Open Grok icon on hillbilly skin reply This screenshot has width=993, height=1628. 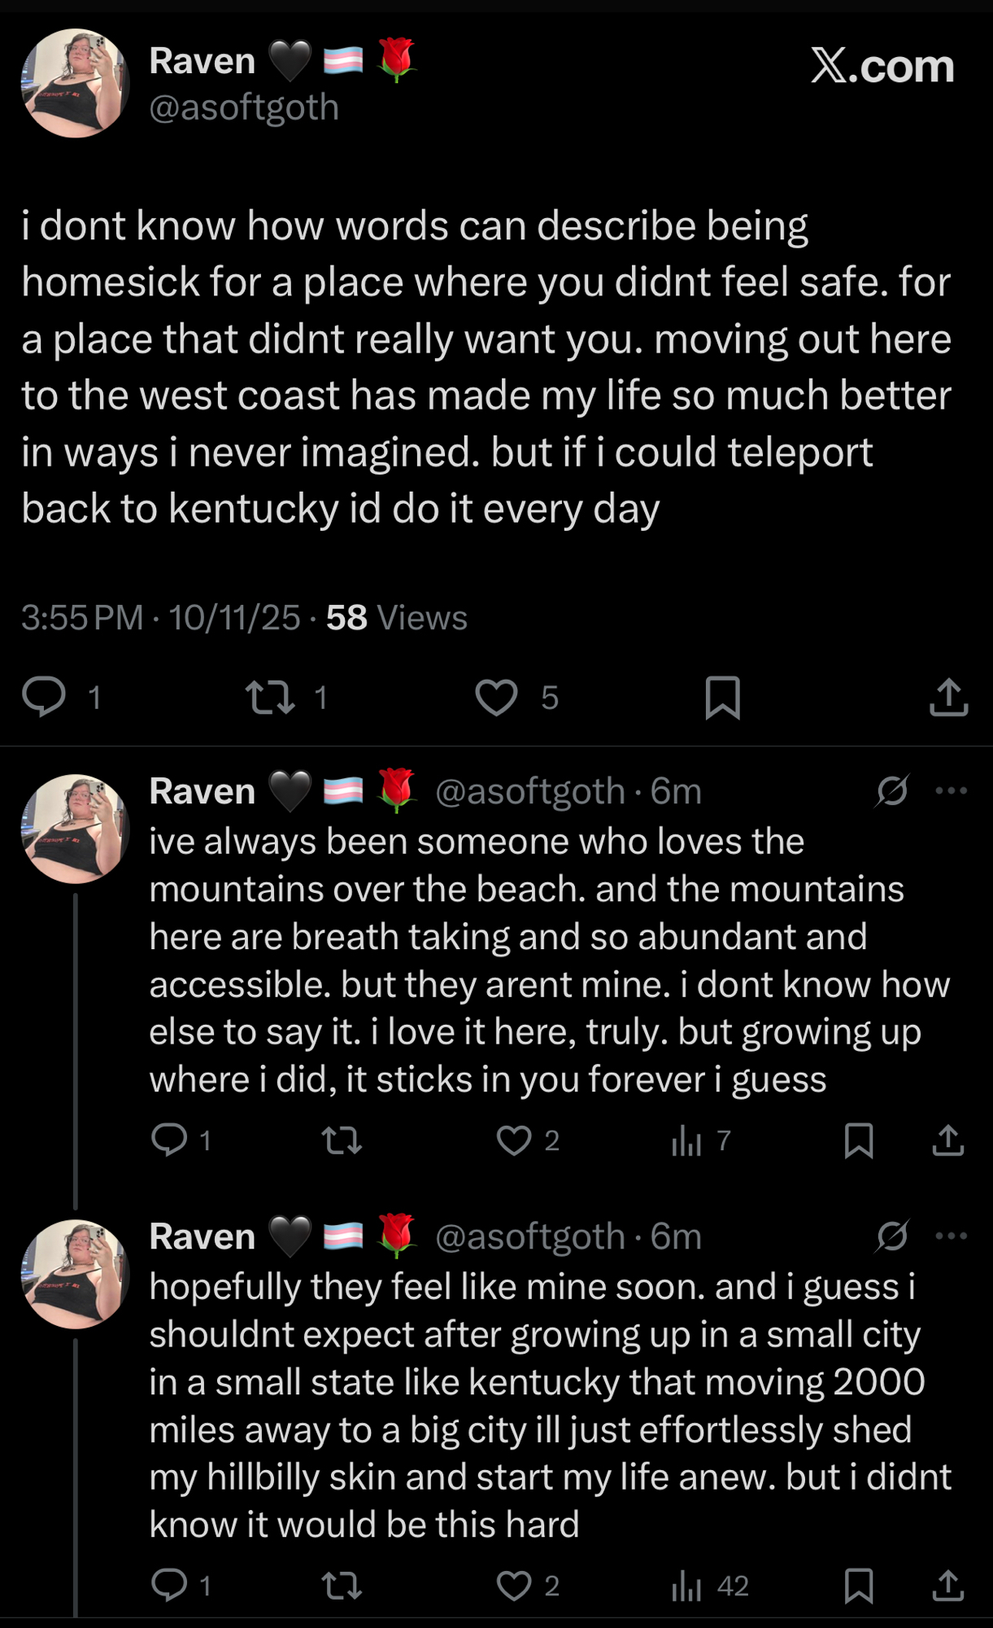coord(892,1236)
